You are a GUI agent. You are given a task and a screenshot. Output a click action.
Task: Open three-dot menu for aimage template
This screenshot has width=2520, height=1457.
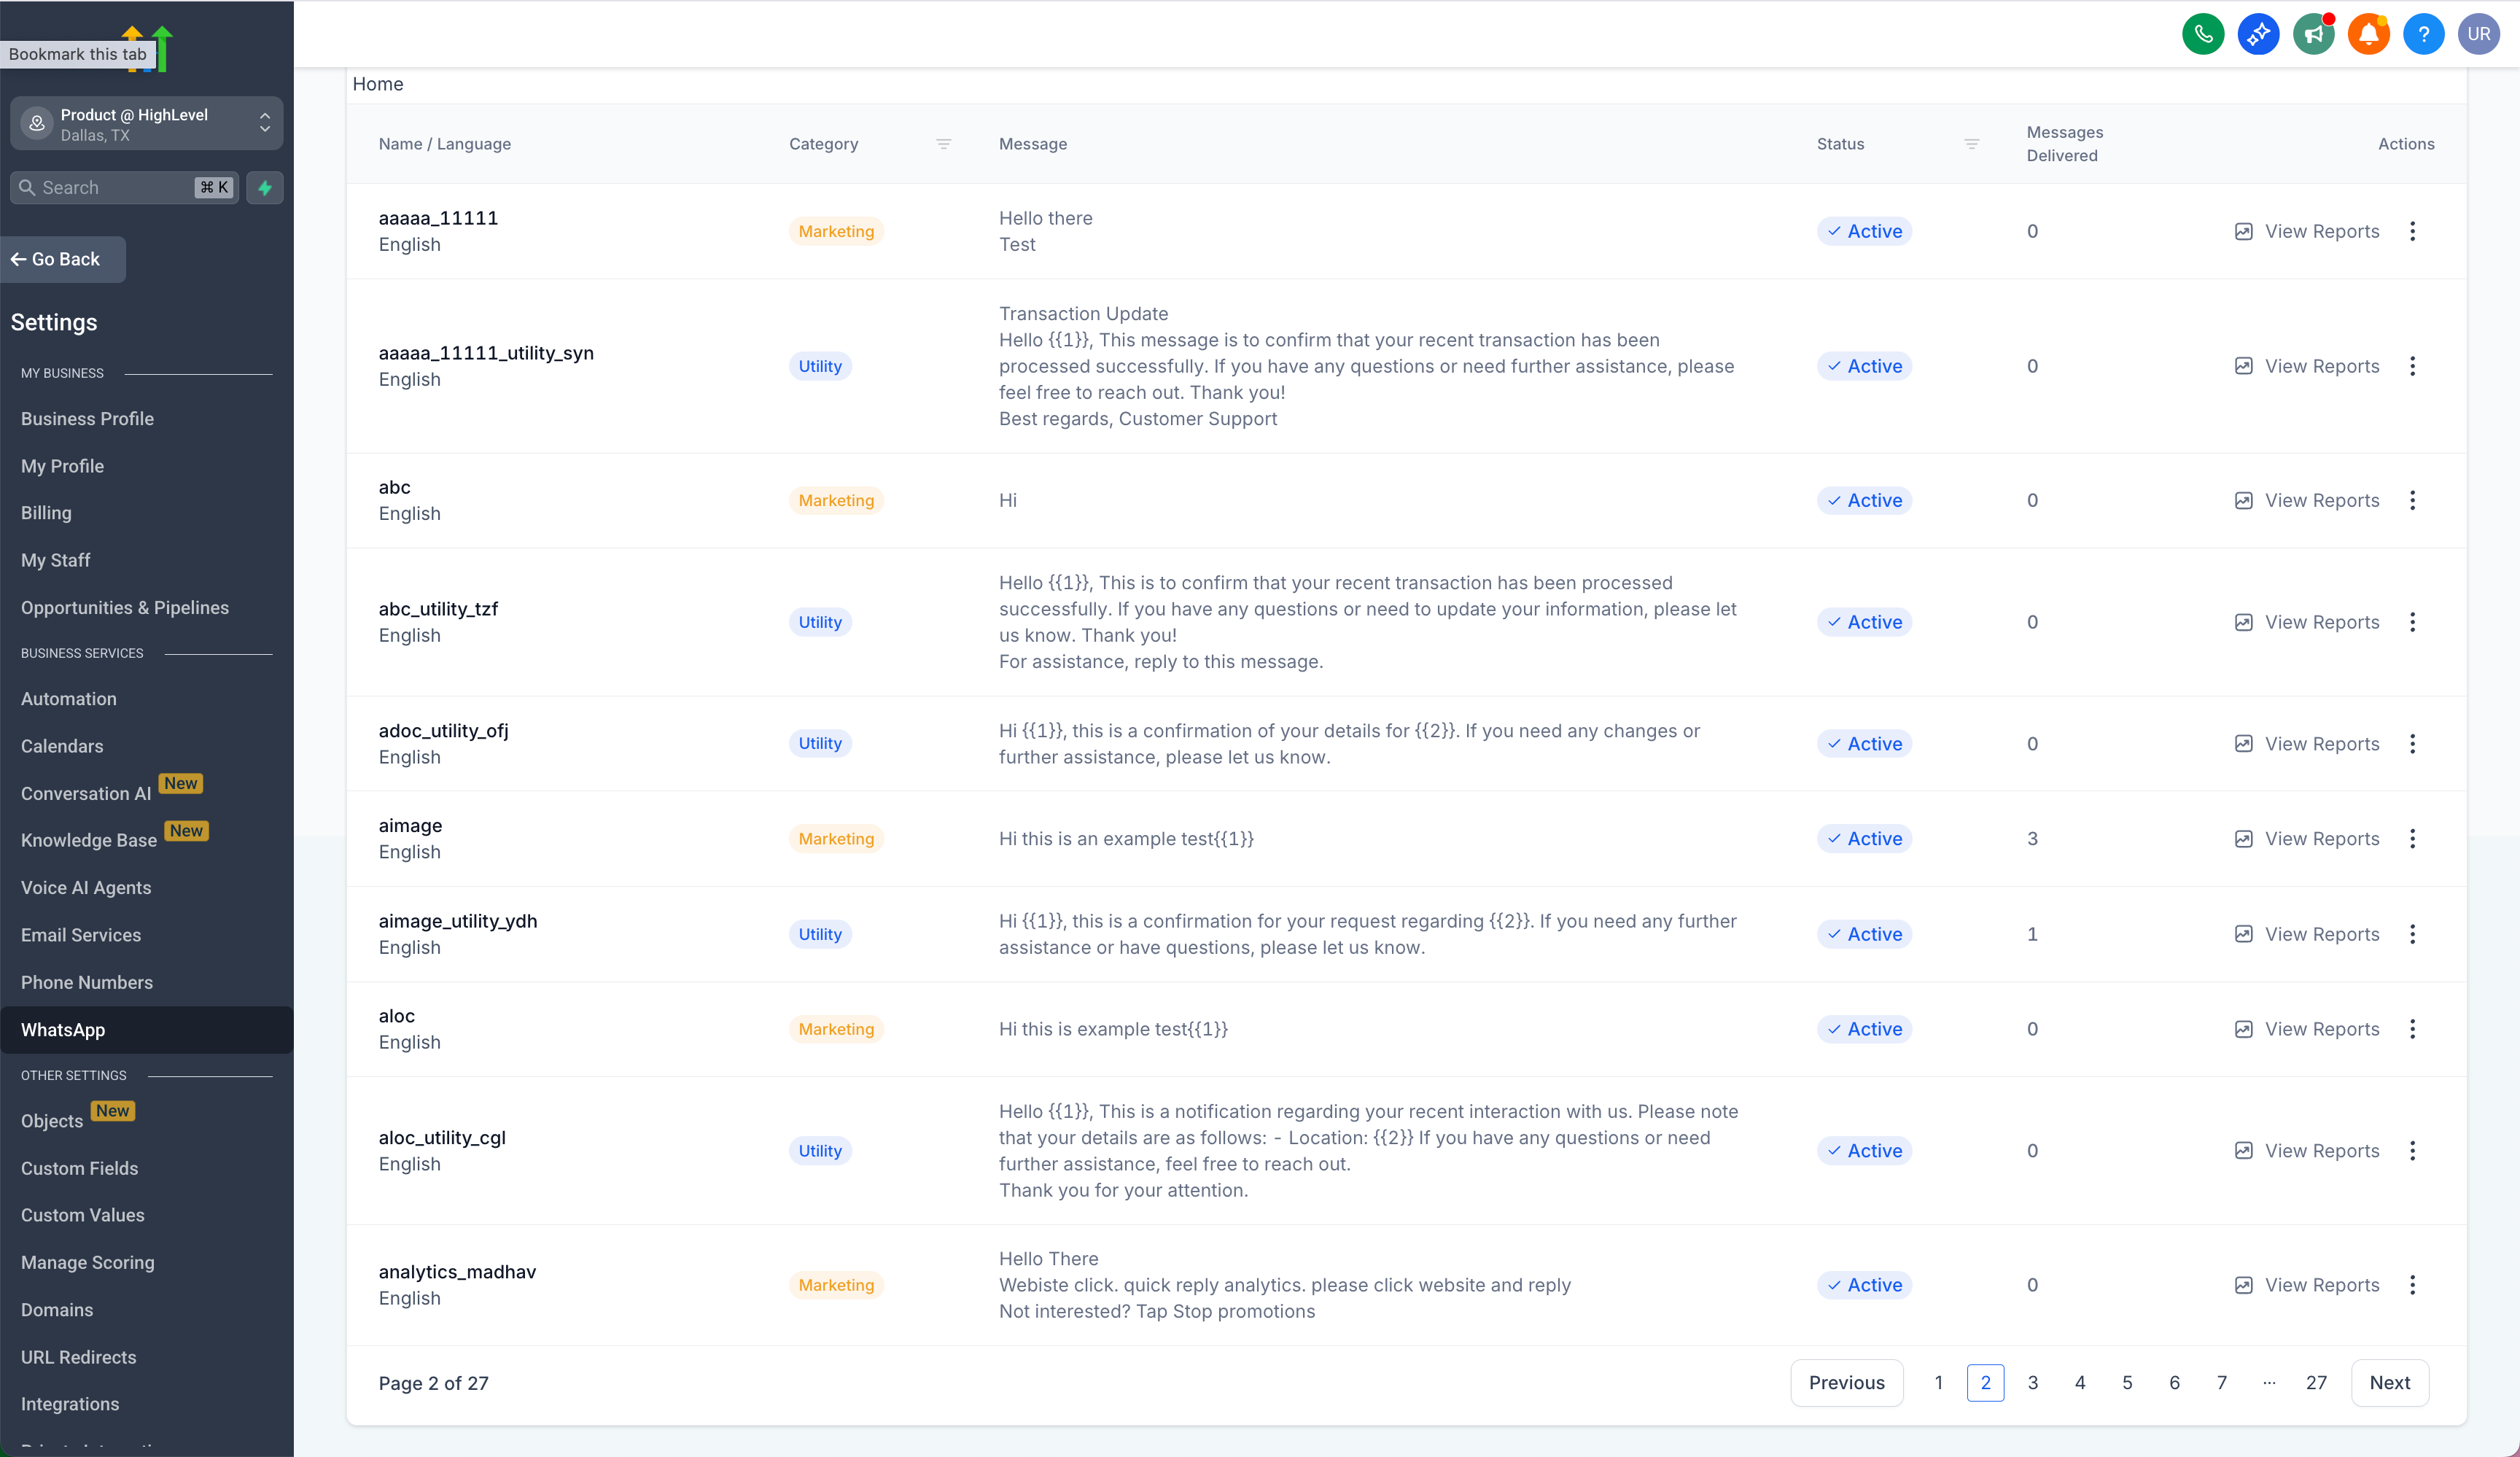tap(2412, 839)
